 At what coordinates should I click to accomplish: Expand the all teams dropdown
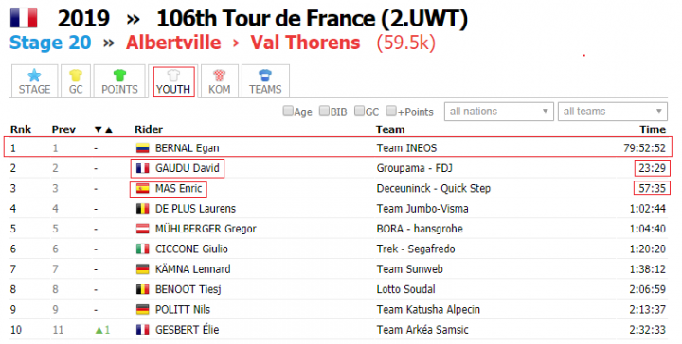[613, 112]
